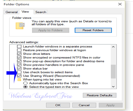Click the advanced settings scroll down arrow

click(113, 87)
